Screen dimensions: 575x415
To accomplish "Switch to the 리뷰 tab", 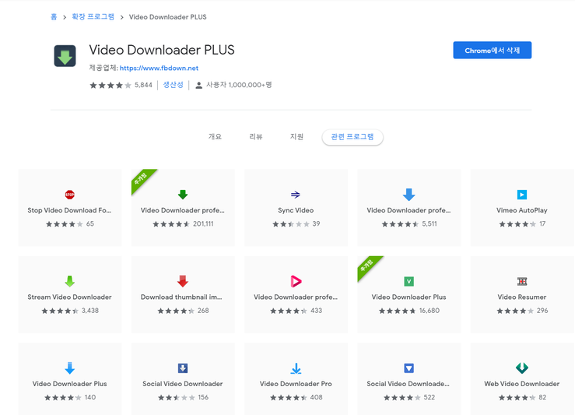I will click(256, 137).
